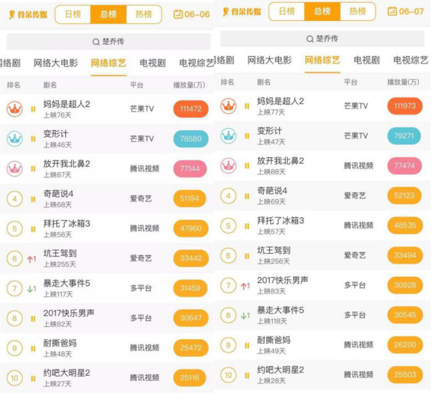Switch to 热榜 in the 06-07 panel
The height and width of the screenshot is (396, 433).
358,12
